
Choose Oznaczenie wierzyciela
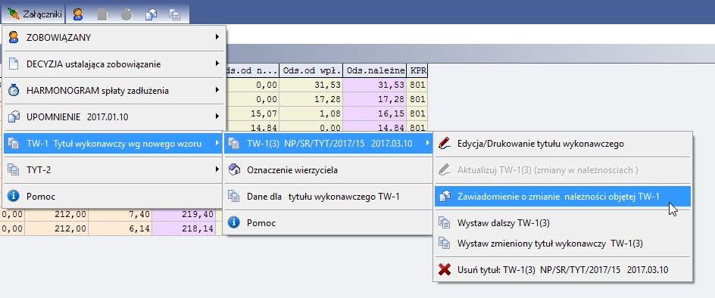(x=328, y=170)
